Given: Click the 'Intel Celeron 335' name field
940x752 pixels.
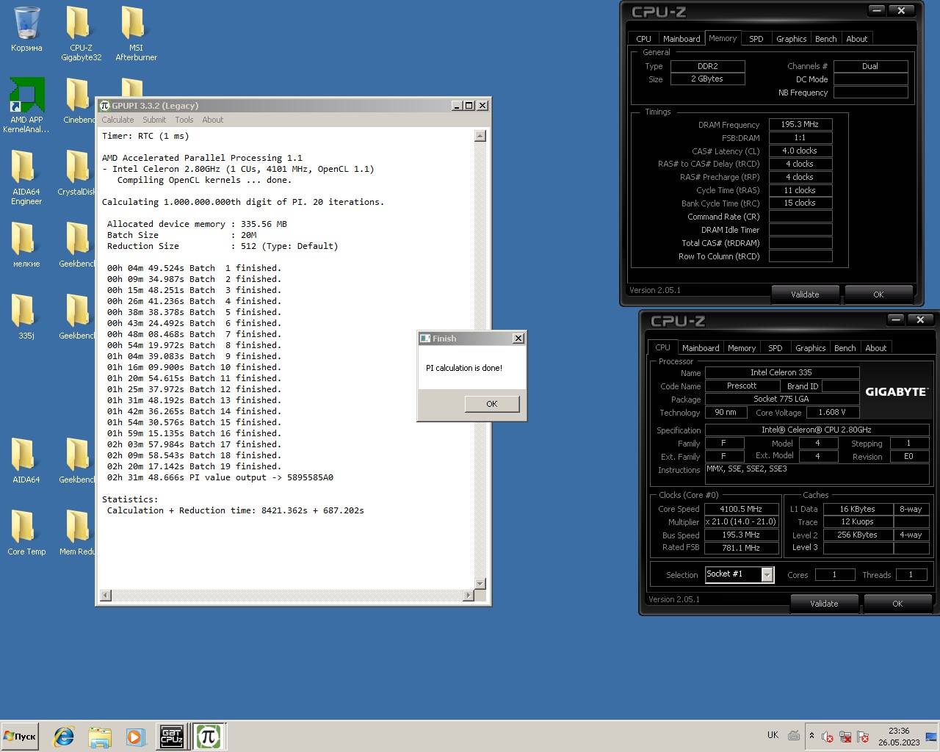Looking at the screenshot, I should pos(782,372).
